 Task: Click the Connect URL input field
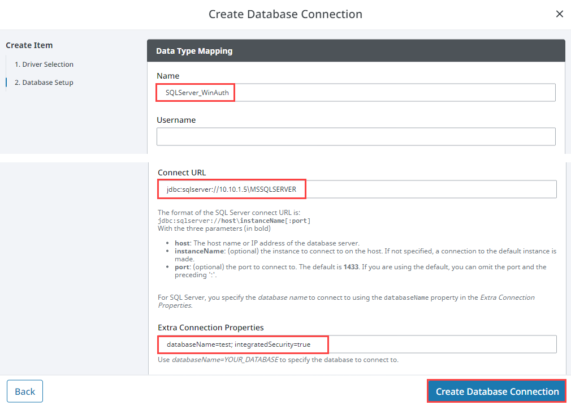coord(357,189)
